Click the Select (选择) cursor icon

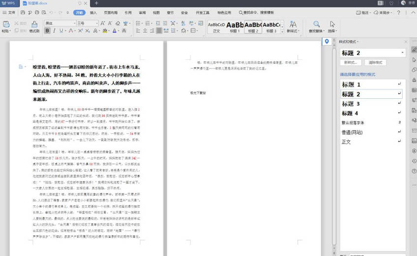click(x=332, y=25)
